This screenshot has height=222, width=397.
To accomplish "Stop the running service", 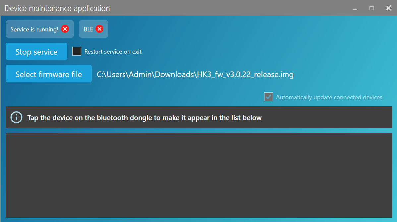I will (x=36, y=52).
